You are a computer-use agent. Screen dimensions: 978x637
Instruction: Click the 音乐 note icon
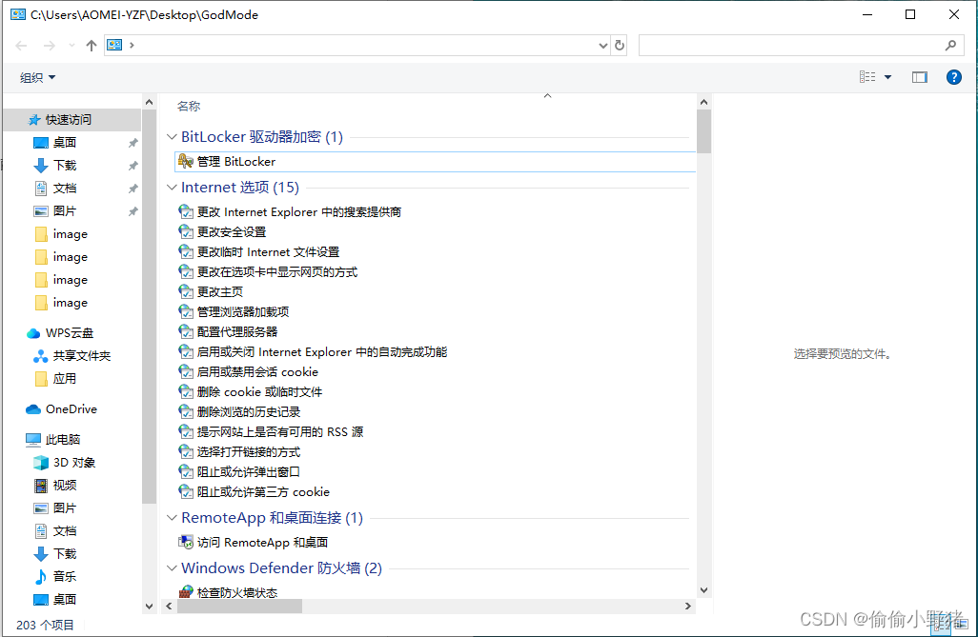(41, 577)
